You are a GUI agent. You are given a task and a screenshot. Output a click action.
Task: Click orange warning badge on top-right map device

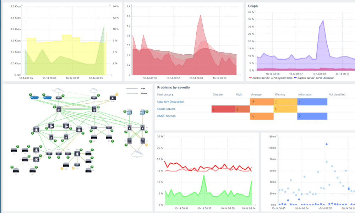116,94
